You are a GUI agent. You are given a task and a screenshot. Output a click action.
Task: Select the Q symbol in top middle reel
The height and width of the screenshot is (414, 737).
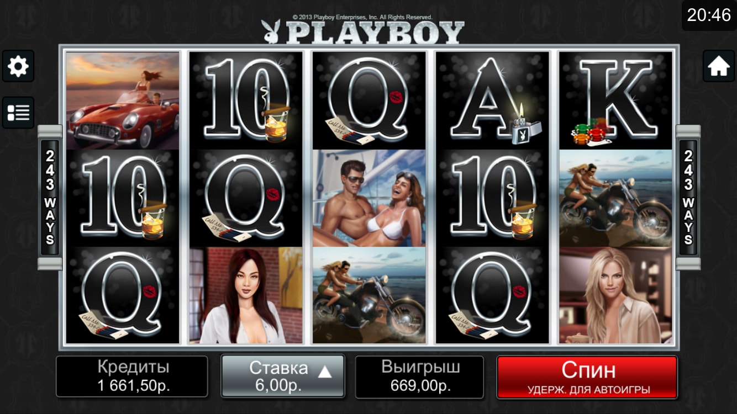369,100
